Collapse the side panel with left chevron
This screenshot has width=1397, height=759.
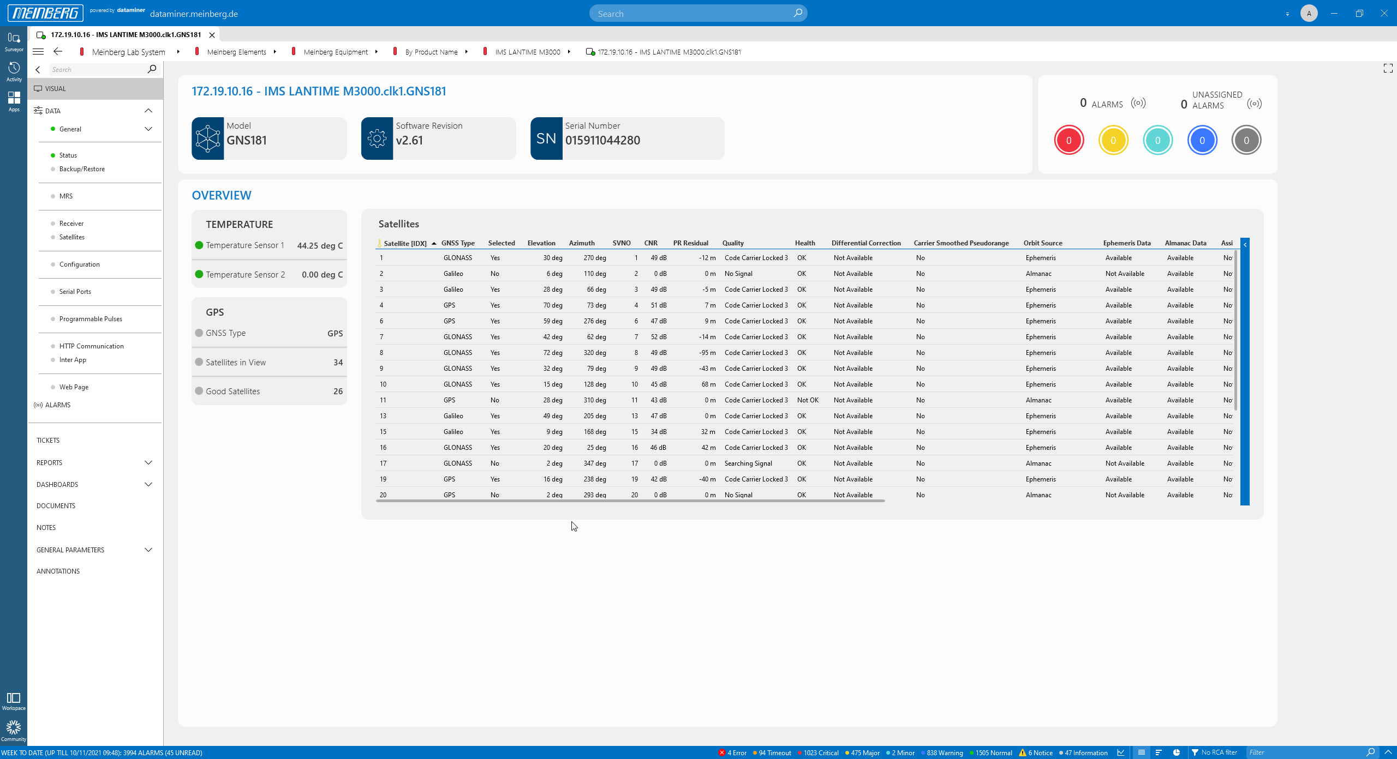tap(38, 70)
